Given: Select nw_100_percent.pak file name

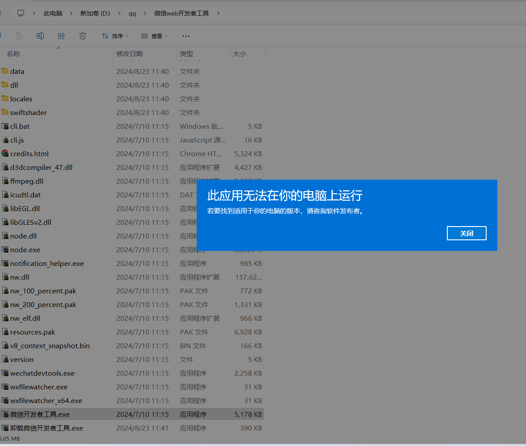Looking at the screenshot, I should coord(43,291).
